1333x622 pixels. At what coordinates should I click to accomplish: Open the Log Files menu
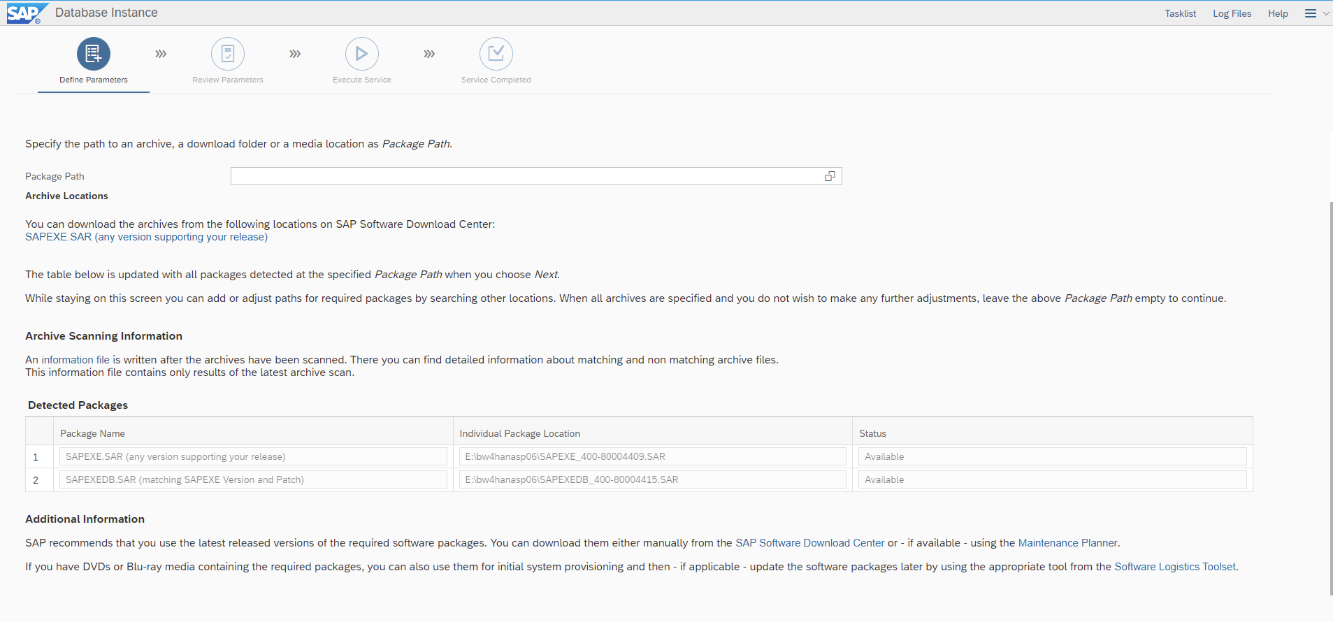(x=1232, y=13)
